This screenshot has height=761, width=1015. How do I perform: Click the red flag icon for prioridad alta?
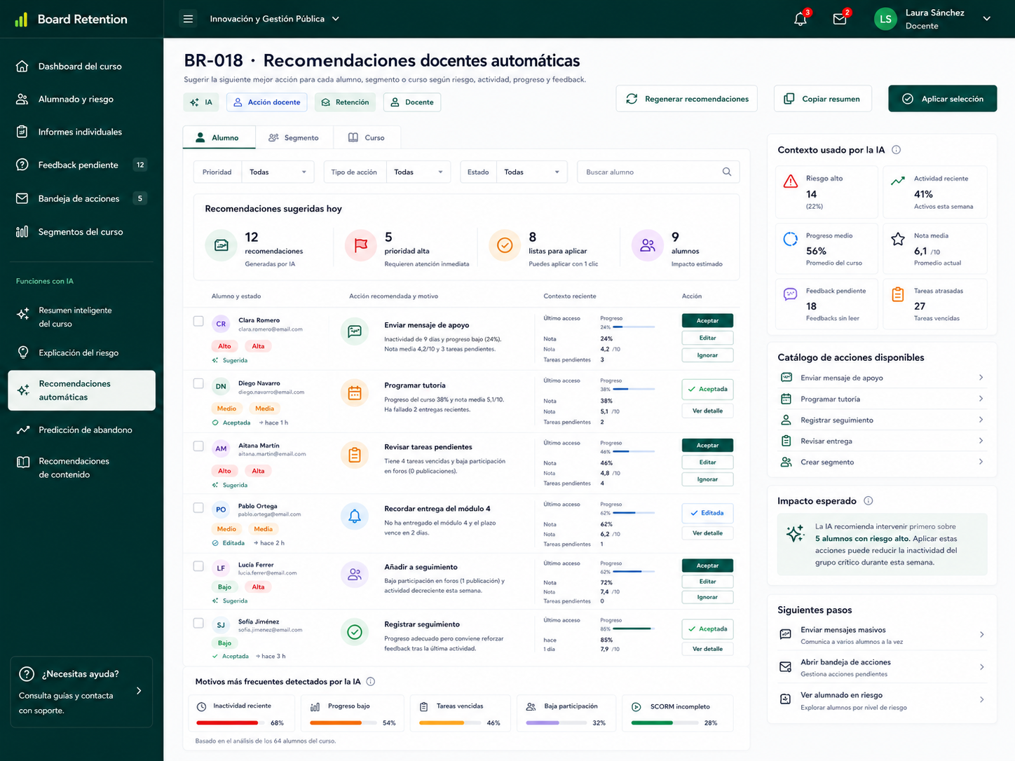pos(361,245)
